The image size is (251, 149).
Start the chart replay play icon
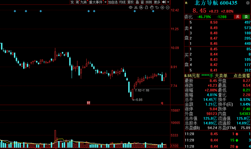pos(141,7)
